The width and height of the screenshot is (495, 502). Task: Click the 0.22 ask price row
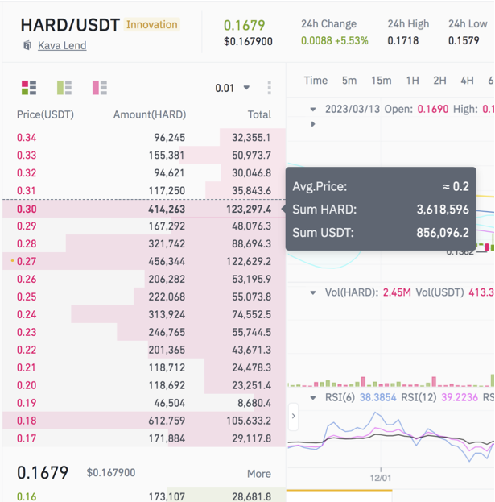pos(144,350)
